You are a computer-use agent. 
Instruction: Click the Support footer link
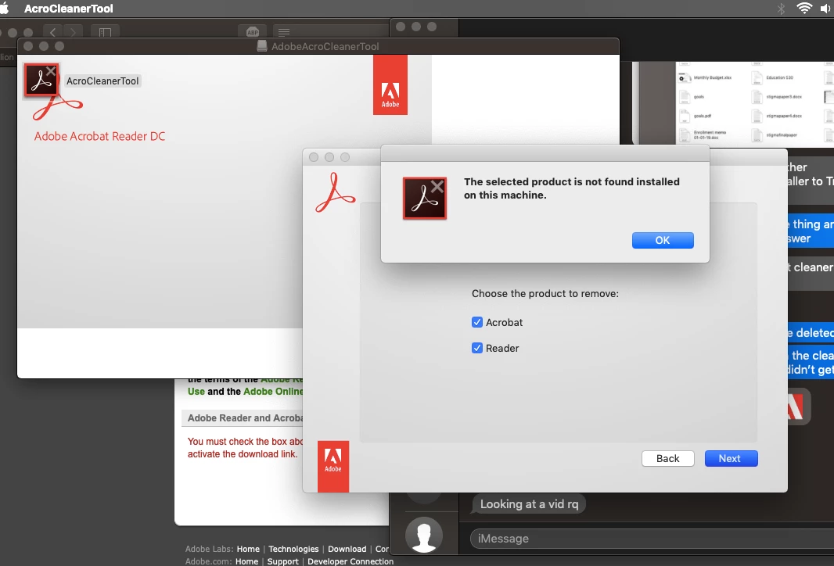[282, 561]
